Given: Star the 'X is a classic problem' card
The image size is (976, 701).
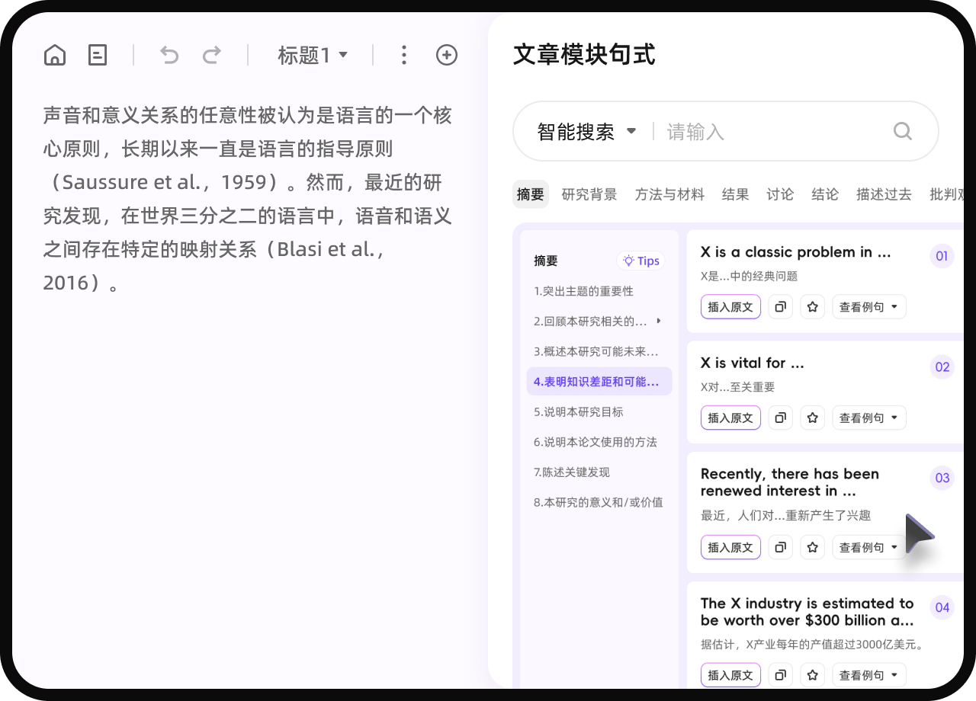Looking at the screenshot, I should click(x=812, y=306).
